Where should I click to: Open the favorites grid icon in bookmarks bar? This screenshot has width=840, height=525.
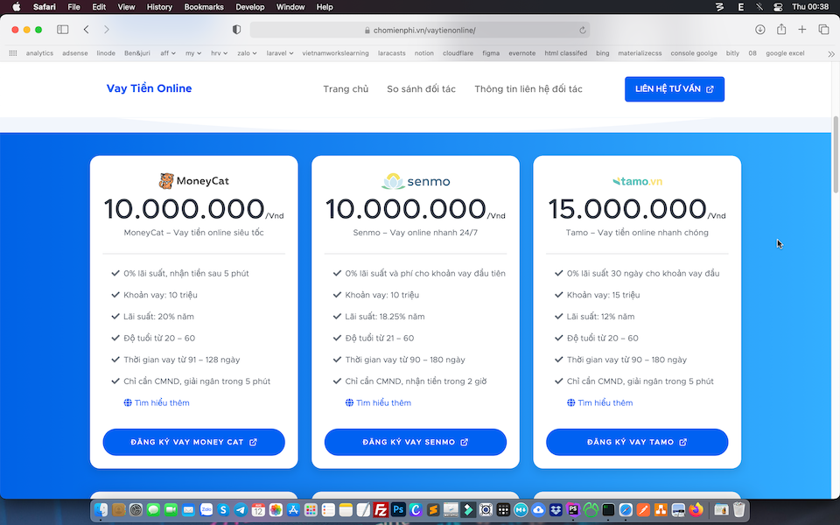pyautogui.click(x=13, y=53)
